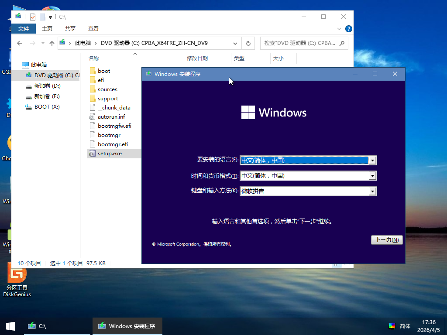Image resolution: width=447 pixels, height=335 pixels.
Task: Click the Up arrow navigation button
Action: pyautogui.click(x=52, y=43)
